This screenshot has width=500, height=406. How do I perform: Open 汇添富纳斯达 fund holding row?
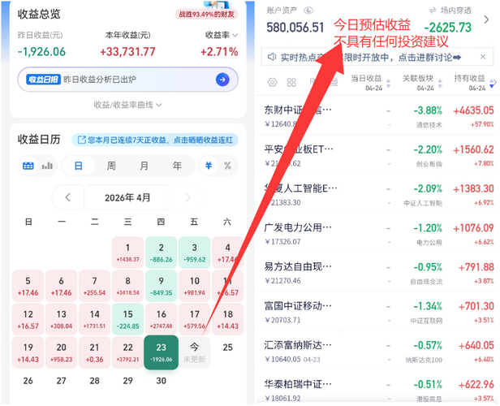[377, 351]
